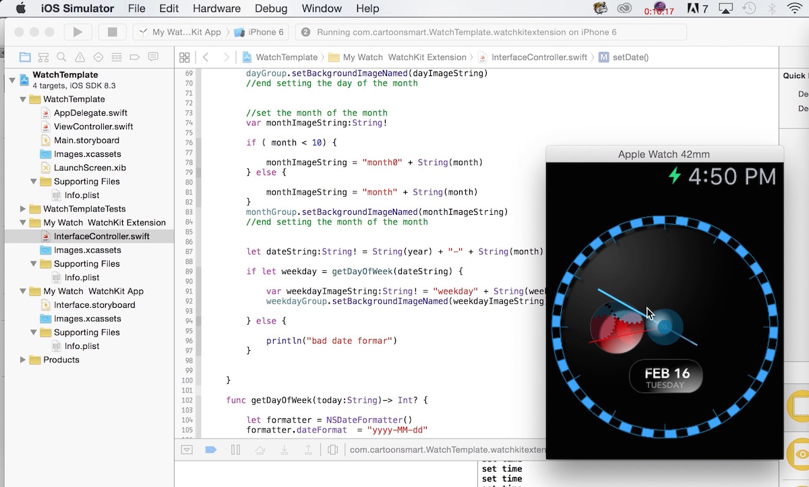Click the issue count badge in activity bar

tap(306, 32)
